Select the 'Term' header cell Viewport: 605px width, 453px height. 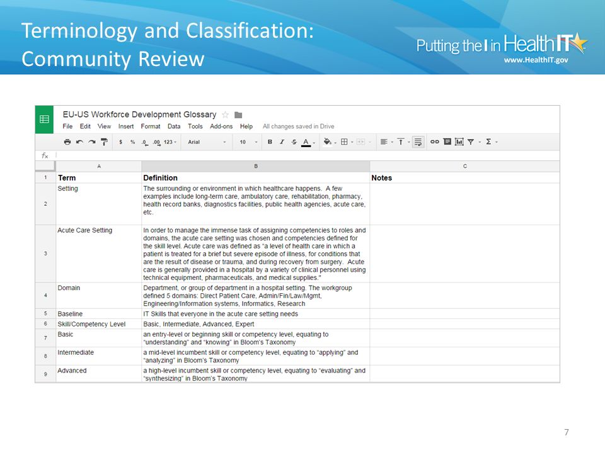[x=99, y=177]
